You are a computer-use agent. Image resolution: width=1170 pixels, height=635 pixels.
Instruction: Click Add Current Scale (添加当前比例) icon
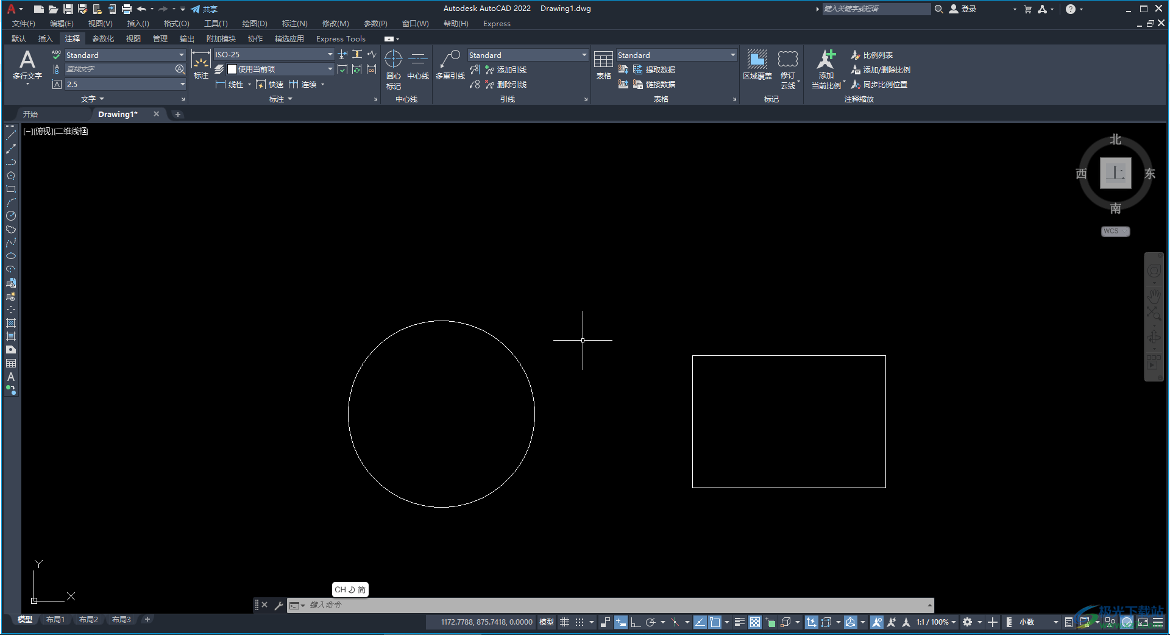click(826, 69)
